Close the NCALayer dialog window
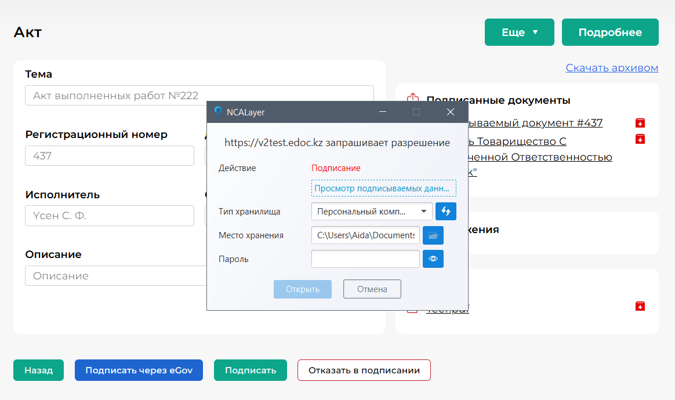The height and width of the screenshot is (400, 675). point(451,112)
